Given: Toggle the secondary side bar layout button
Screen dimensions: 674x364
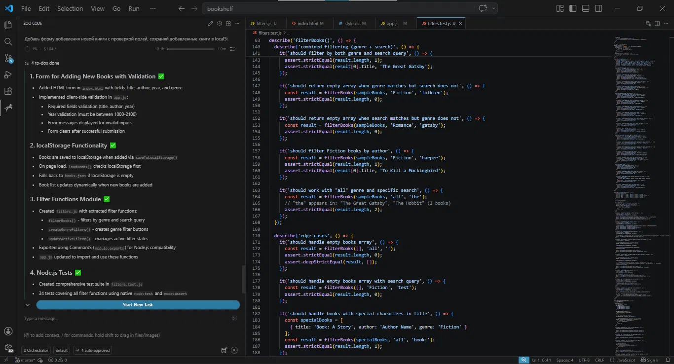Looking at the screenshot, I should [x=598, y=8].
